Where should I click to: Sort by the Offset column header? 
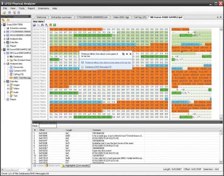coord(42,130)
